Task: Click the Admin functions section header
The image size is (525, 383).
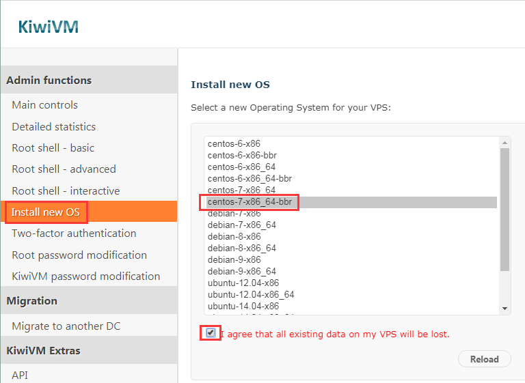Action: point(89,81)
